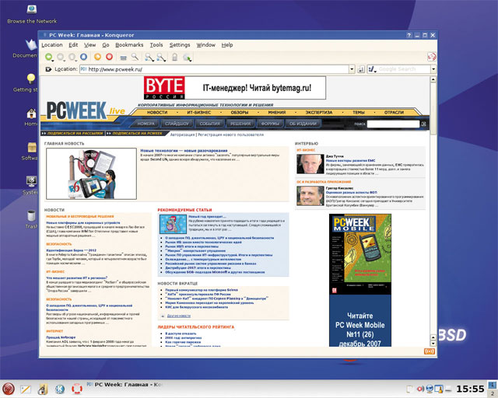Screen dimensions: 498x398
Task: Open the BYTE Россия banner ad
Action: [235, 88]
